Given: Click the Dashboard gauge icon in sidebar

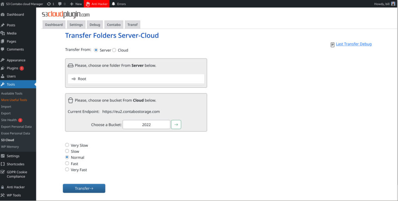Looking at the screenshot, I should tap(3, 14).
